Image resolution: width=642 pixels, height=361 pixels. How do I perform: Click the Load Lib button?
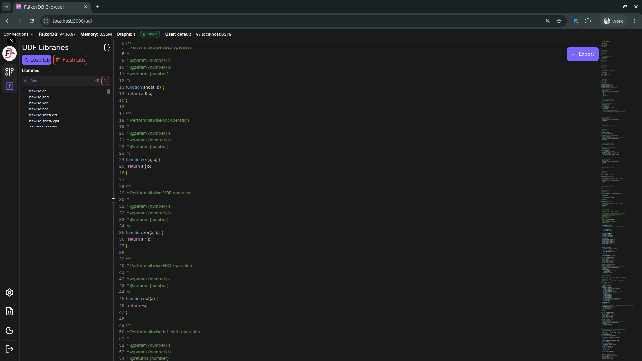click(36, 60)
